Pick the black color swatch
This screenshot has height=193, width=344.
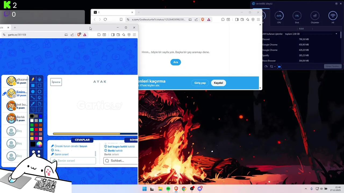click(32, 116)
